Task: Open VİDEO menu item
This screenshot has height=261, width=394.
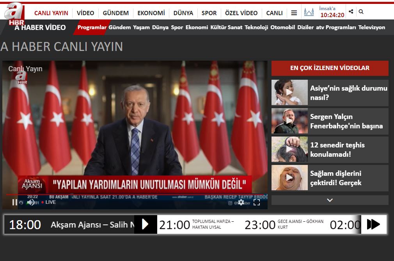Action: coord(85,13)
